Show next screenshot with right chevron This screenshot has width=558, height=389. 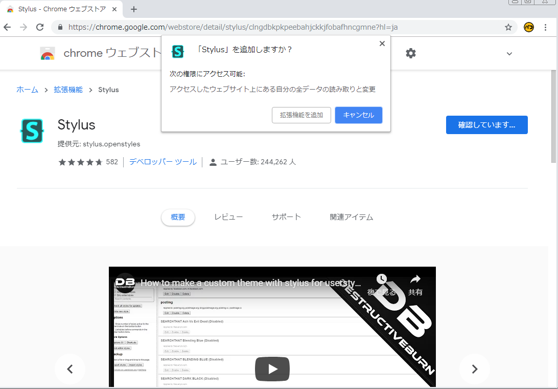(x=474, y=369)
